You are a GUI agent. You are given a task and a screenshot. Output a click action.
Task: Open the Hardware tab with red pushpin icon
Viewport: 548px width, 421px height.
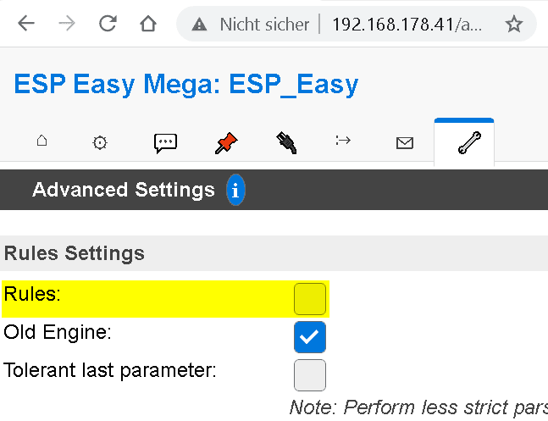click(225, 143)
